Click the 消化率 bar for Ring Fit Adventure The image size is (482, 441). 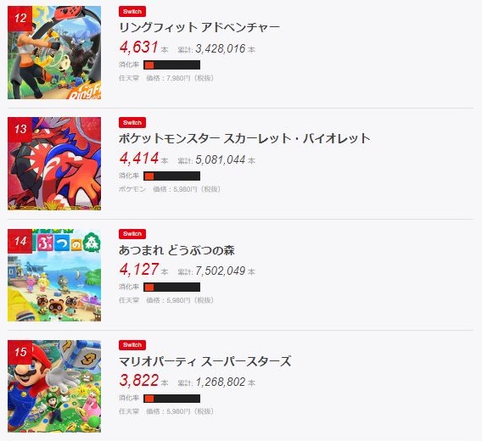[x=171, y=64]
